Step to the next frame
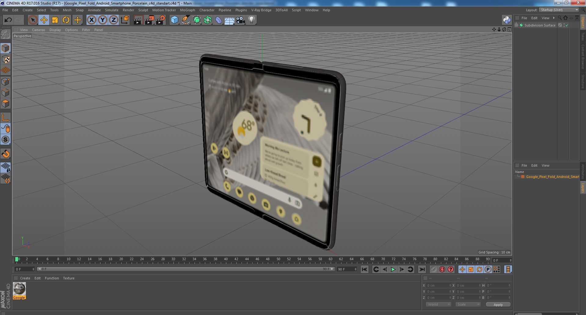586x315 pixels. pos(402,269)
